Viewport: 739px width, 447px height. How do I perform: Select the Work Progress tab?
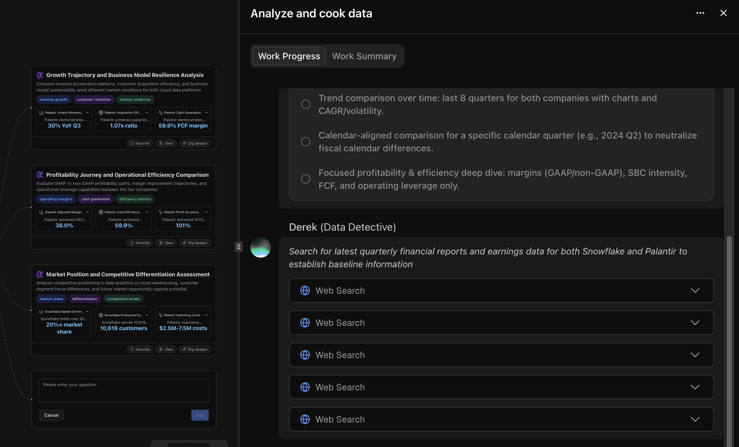coord(289,56)
